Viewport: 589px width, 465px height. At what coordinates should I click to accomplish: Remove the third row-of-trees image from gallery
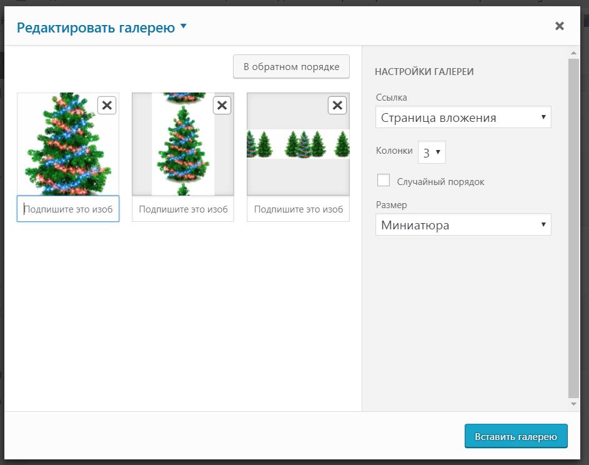point(337,106)
